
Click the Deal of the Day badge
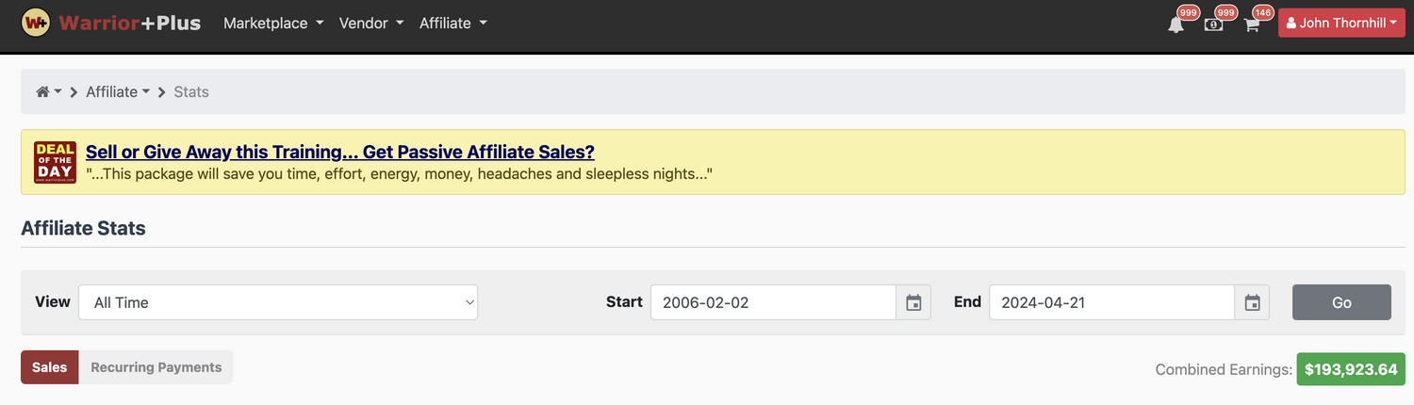(x=55, y=162)
